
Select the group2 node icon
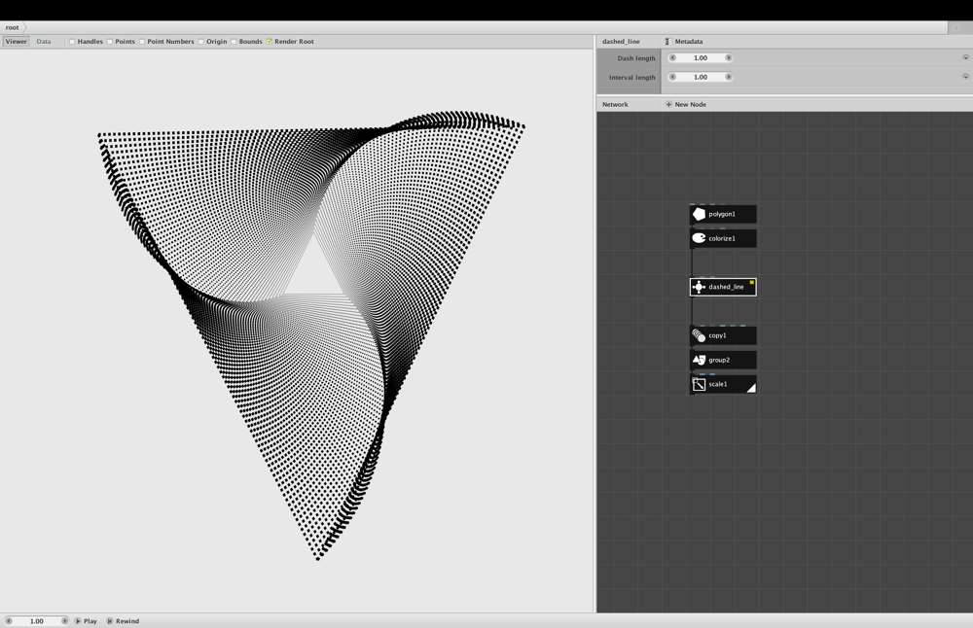(699, 360)
